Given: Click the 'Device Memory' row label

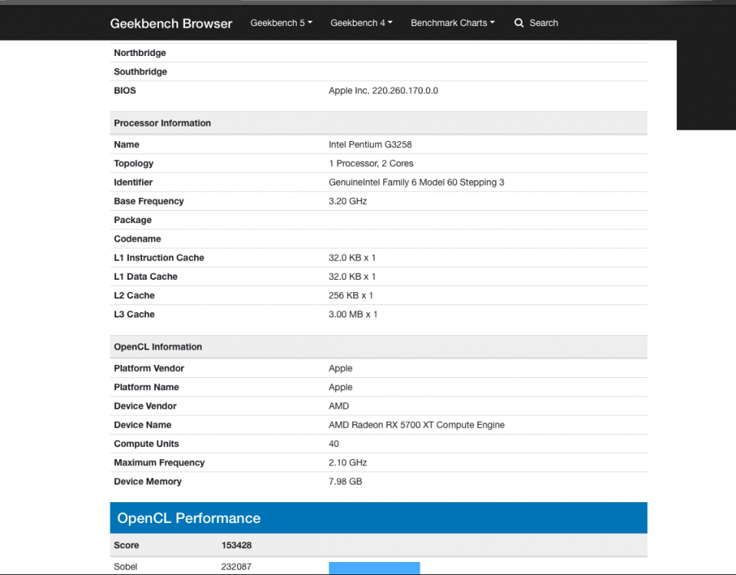Looking at the screenshot, I should [x=147, y=481].
